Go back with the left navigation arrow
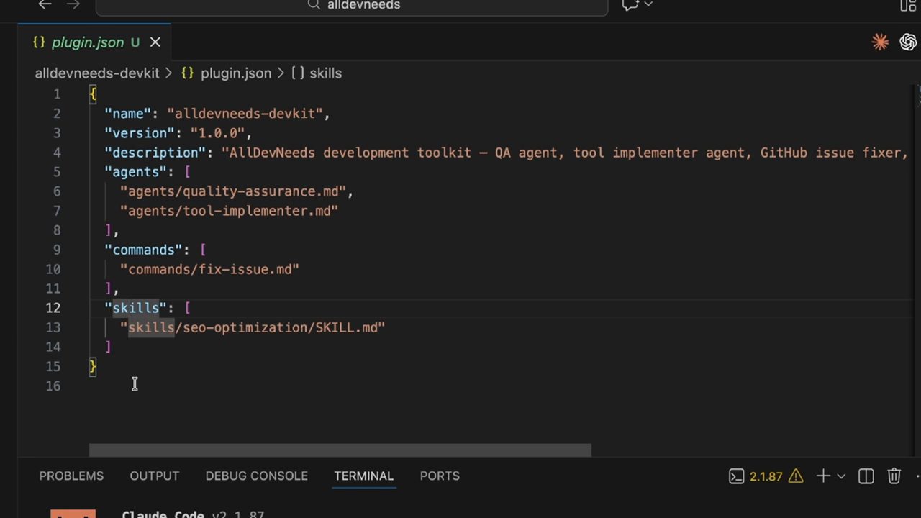 pos(45,4)
